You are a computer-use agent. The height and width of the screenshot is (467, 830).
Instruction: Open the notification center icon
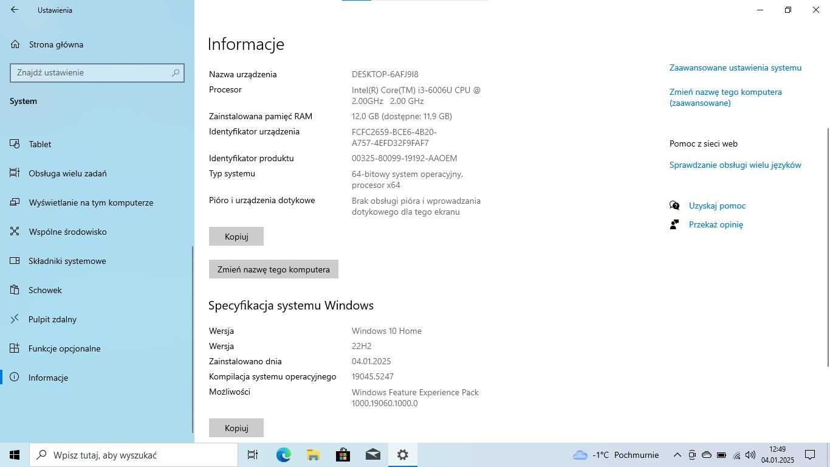click(810, 455)
